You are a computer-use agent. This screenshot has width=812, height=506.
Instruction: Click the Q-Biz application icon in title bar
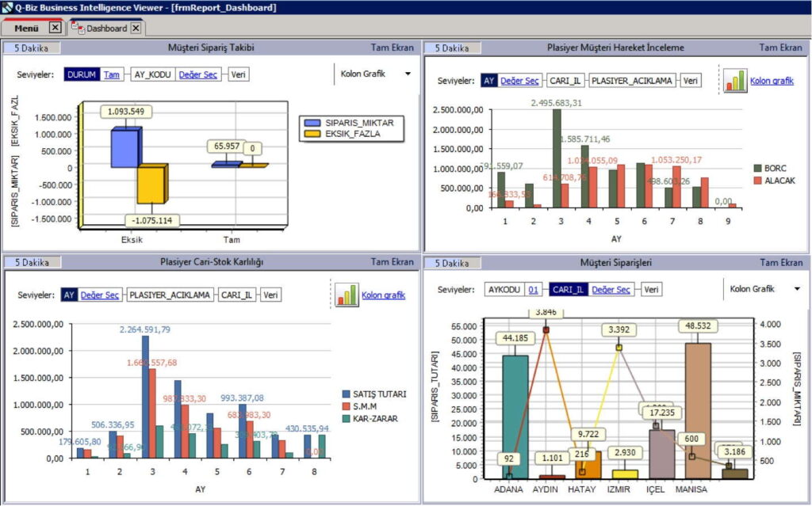(7, 7)
